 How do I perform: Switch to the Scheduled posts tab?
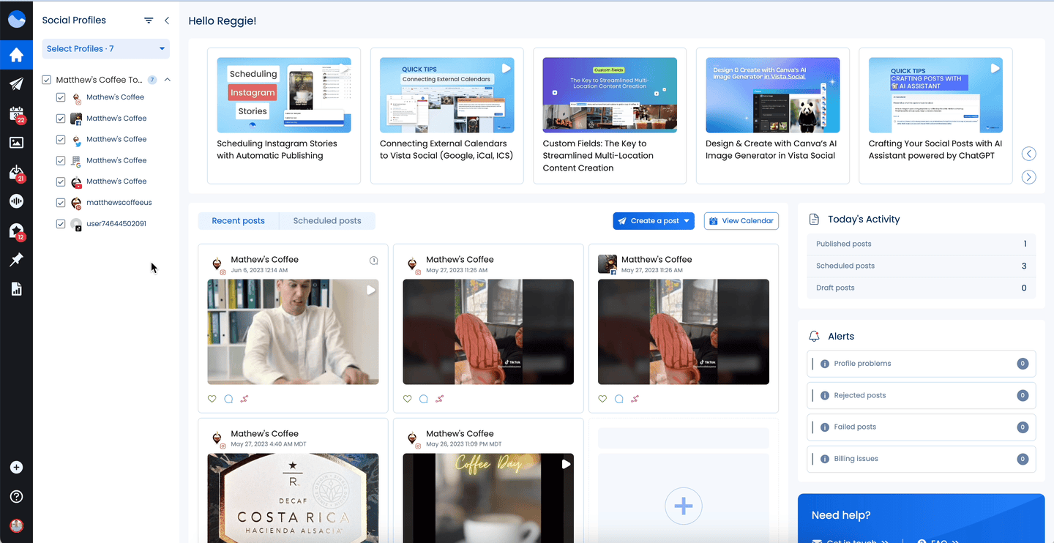[x=327, y=221]
